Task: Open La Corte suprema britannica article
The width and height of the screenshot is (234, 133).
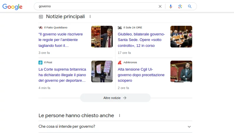Action: click(62, 75)
